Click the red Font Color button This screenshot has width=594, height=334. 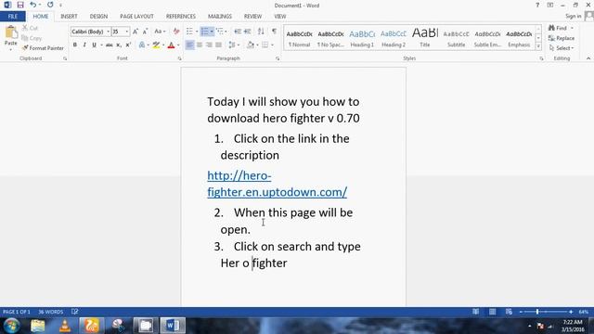coord(171,45)
